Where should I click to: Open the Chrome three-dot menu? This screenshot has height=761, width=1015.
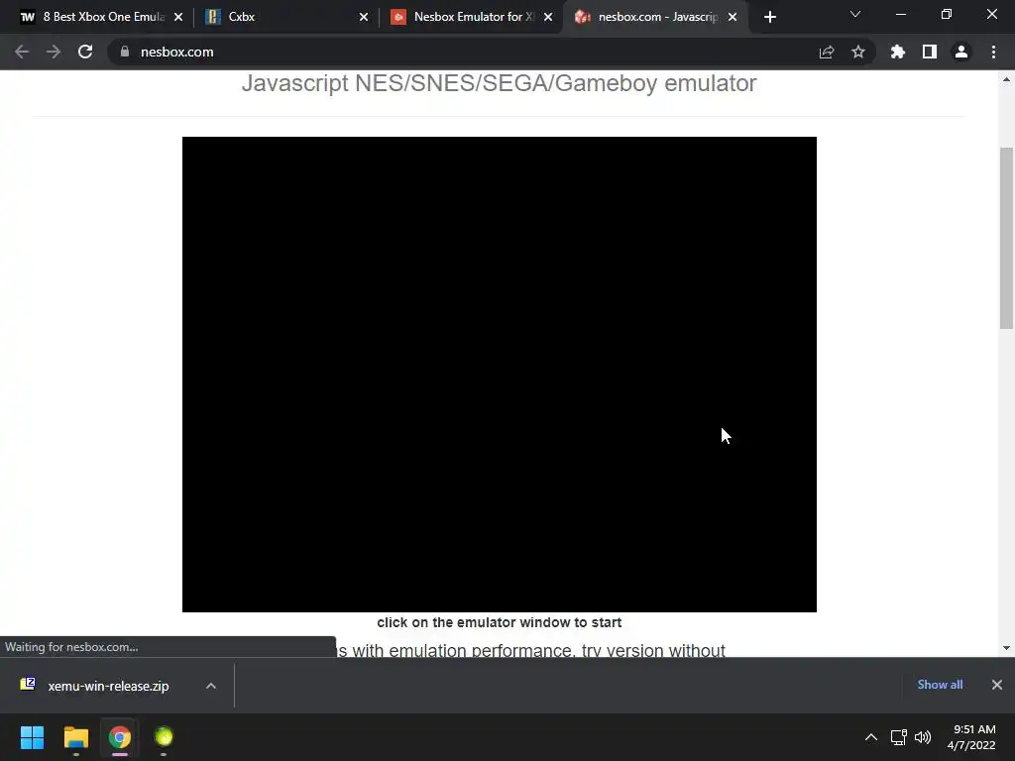[x=993, y=52]
